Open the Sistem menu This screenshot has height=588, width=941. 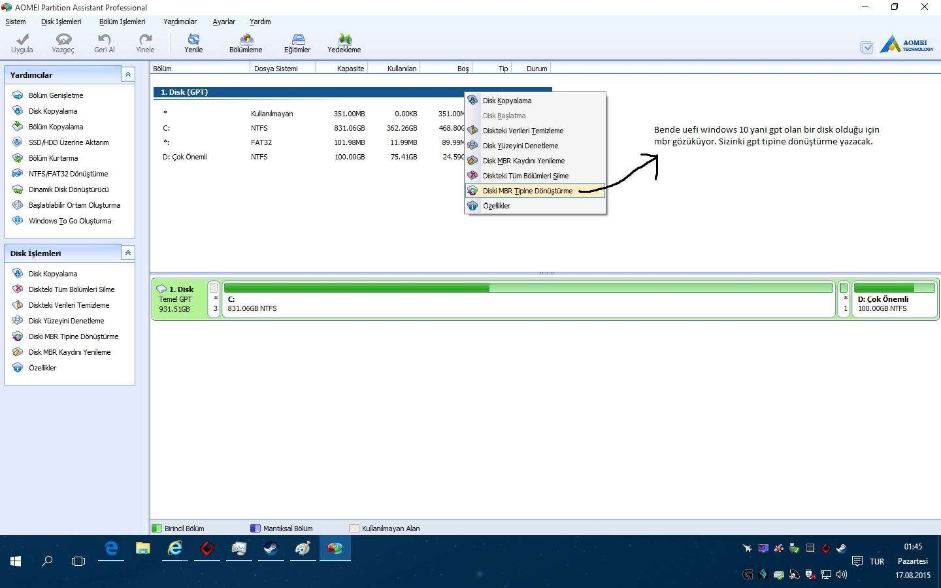click(x=16, y=22)
